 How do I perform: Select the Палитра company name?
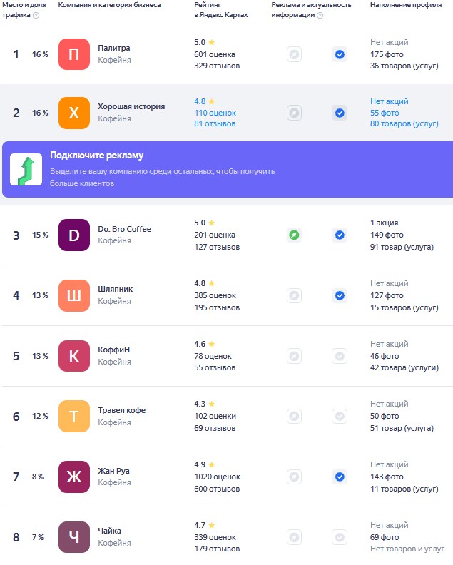point(114,48)
